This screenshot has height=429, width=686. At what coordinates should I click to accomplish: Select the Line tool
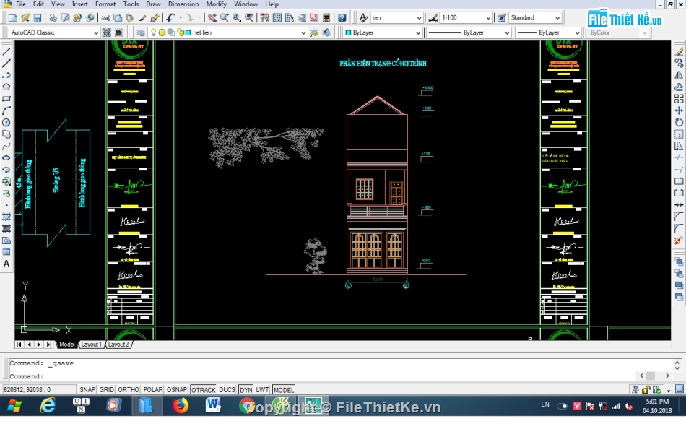point(6,52)
